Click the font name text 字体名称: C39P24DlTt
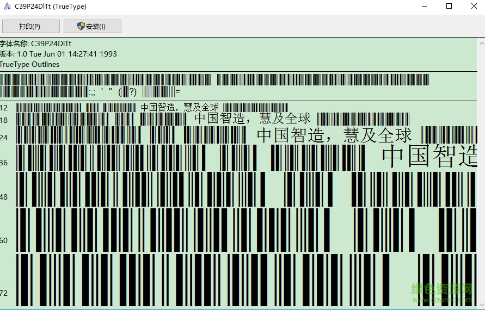 (35, 44)
